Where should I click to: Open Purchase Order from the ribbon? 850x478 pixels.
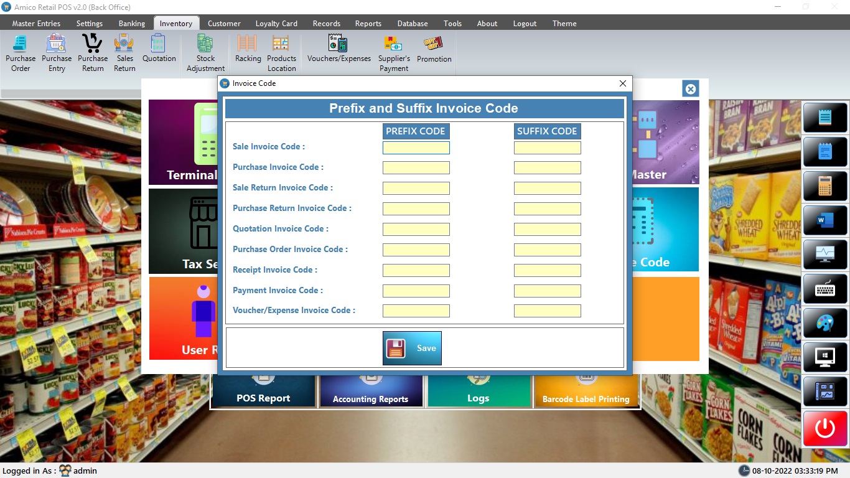pos(21,53)
